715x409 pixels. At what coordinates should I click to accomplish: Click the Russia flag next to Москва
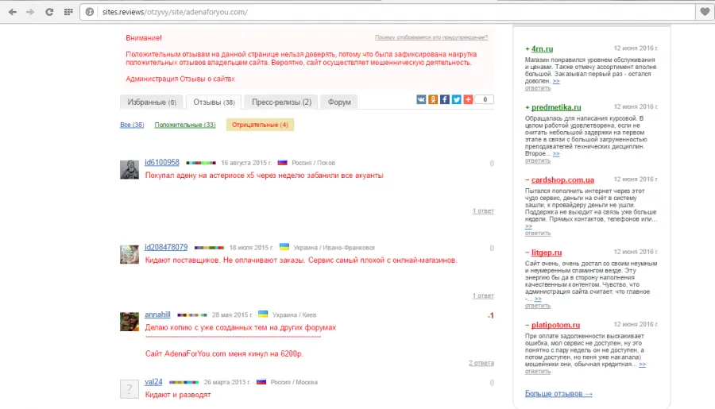pos(261,382)
